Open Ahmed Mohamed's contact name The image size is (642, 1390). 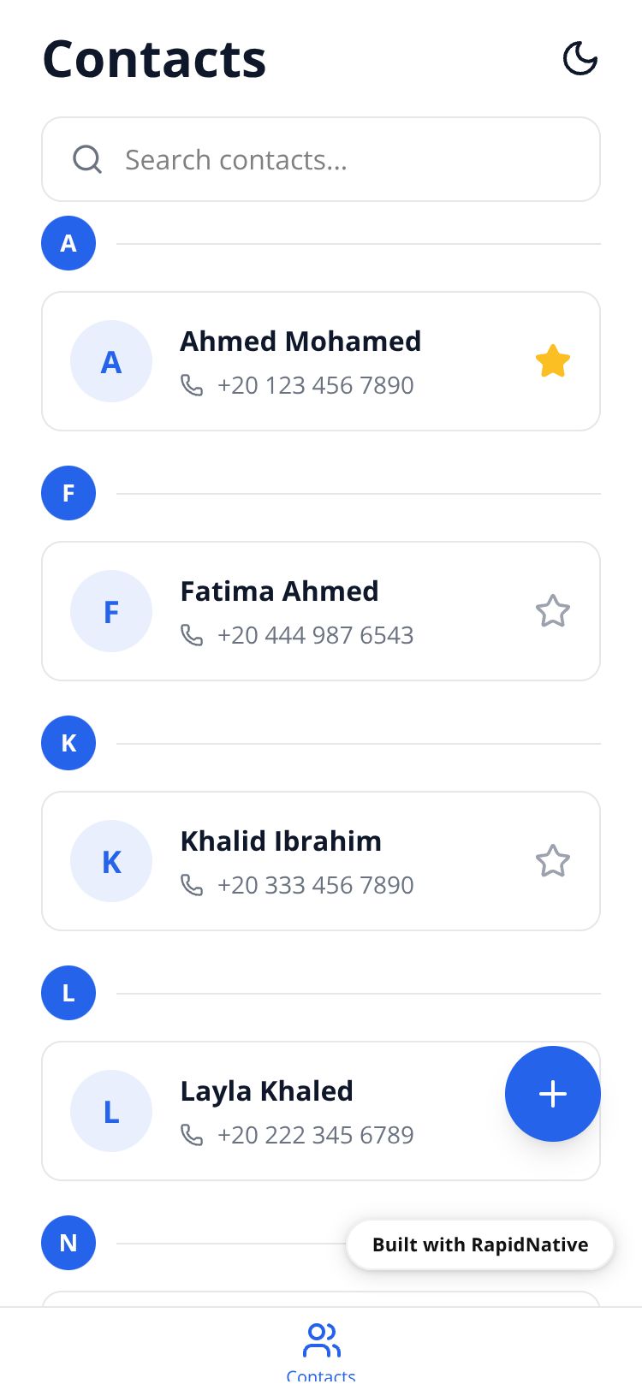click(300, 342)
